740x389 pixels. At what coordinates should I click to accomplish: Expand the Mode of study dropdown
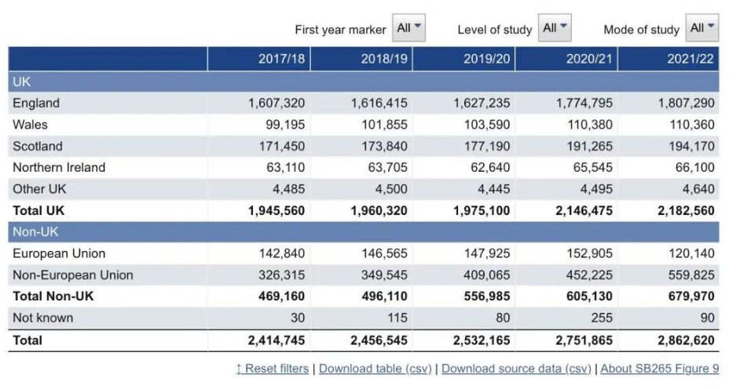point(702,28)
